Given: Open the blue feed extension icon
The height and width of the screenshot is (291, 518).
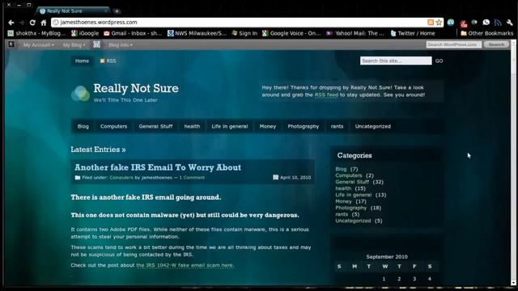Looking at the screenshot, I should pyautogui.click(x=498, y=23).
